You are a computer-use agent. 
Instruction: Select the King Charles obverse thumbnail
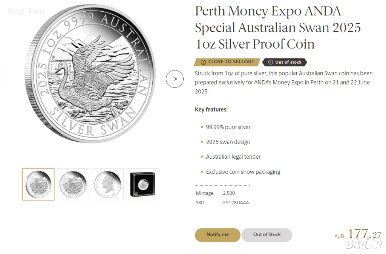coord(108,184)
